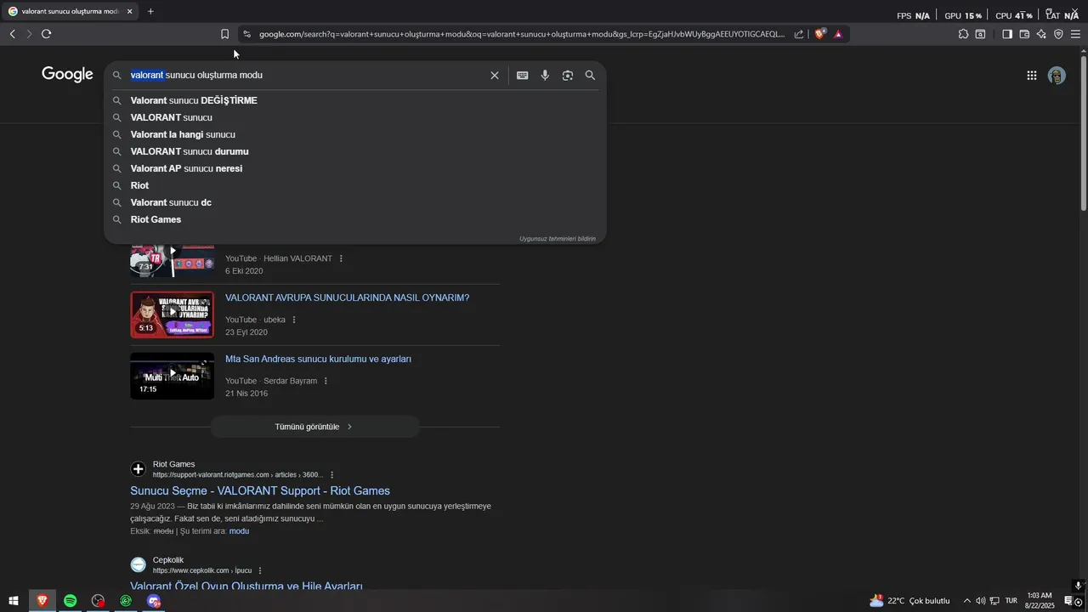Open Brave Rewards triangle icon
The image size is (1088, 612).
pyautogui.click(x=838, y=34)
